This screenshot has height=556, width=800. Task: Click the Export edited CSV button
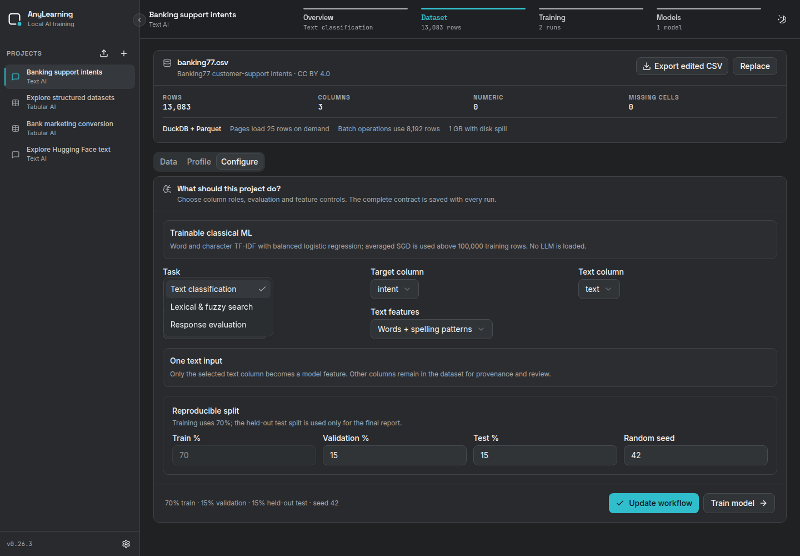point(682,66)
